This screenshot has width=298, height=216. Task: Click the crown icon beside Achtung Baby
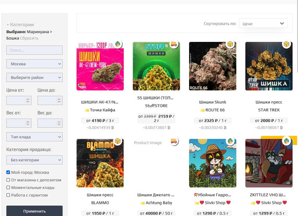[142, 203]
